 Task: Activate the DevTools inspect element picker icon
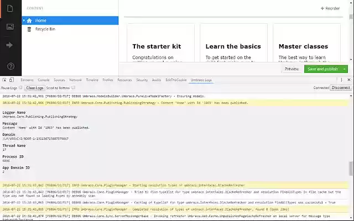4,80
